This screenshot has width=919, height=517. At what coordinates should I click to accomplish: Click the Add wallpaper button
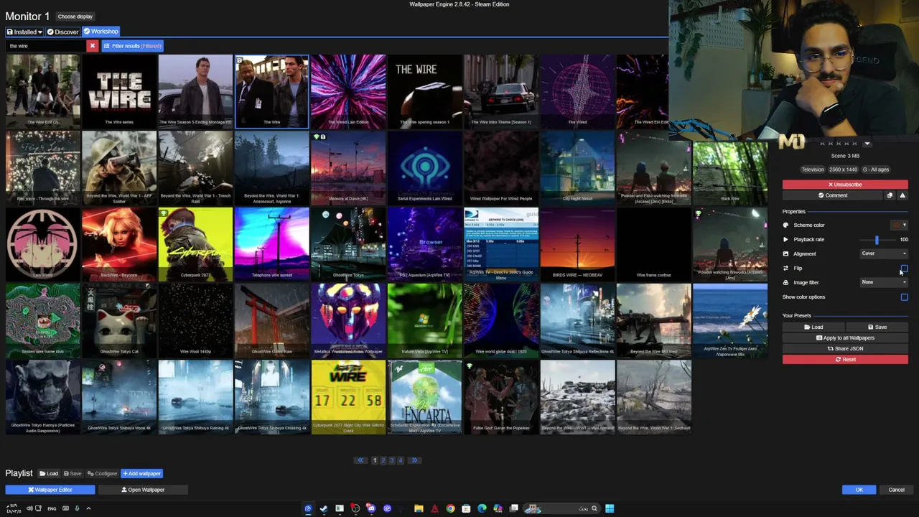[x=141, y=474]
